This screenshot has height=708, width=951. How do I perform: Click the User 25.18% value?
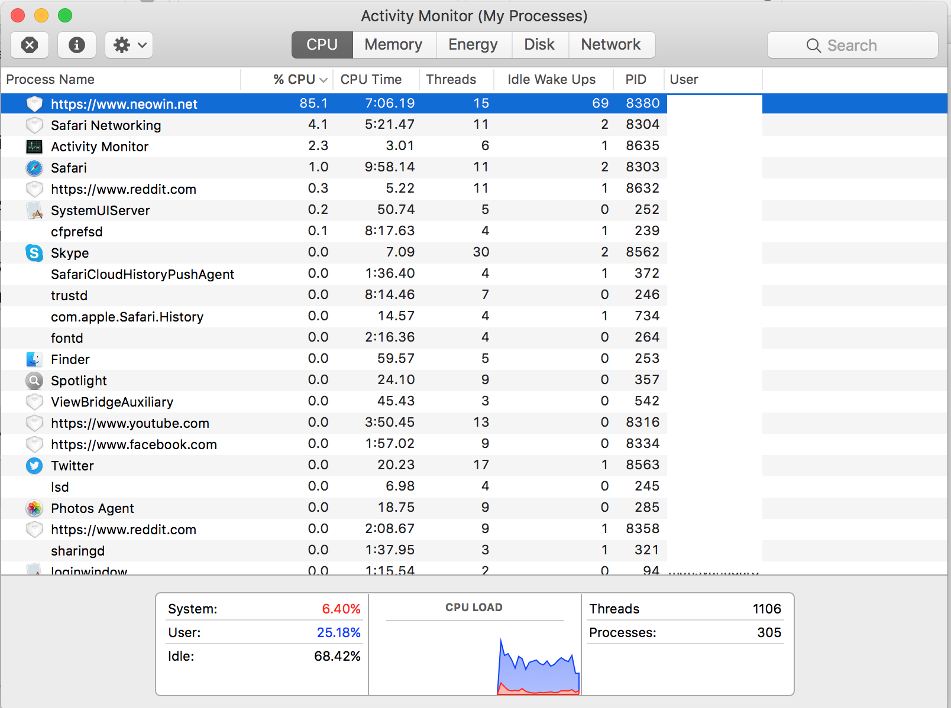pyautogui.click(x=339, y=632)
